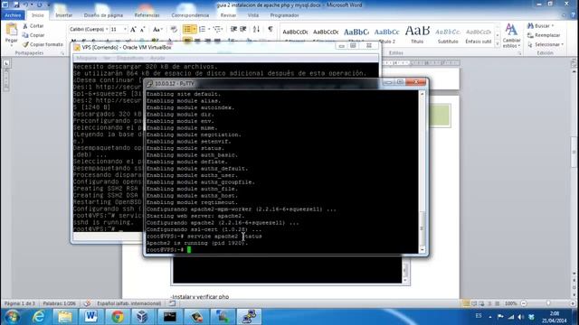The height and width of the screenshot is (325, 579).
Task: Switch to the Programador tab
Action: coord(284,15)
